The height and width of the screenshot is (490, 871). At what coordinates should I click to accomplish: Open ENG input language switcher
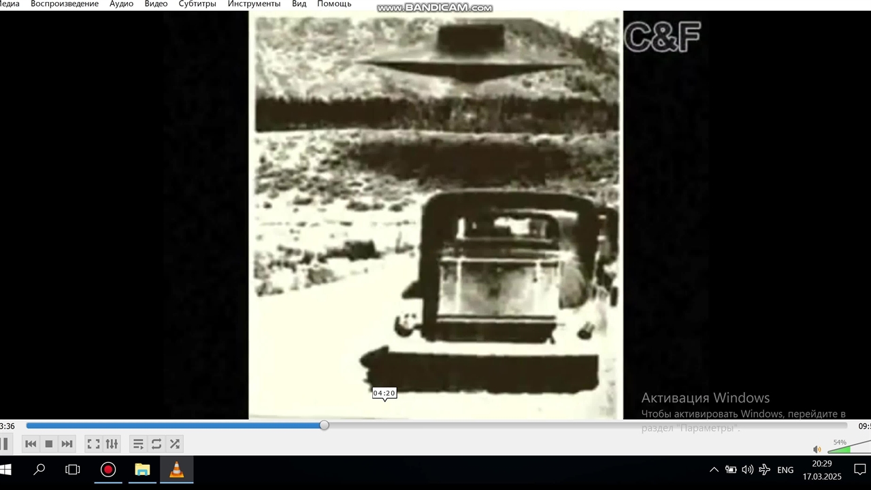(x=785, y=470)
